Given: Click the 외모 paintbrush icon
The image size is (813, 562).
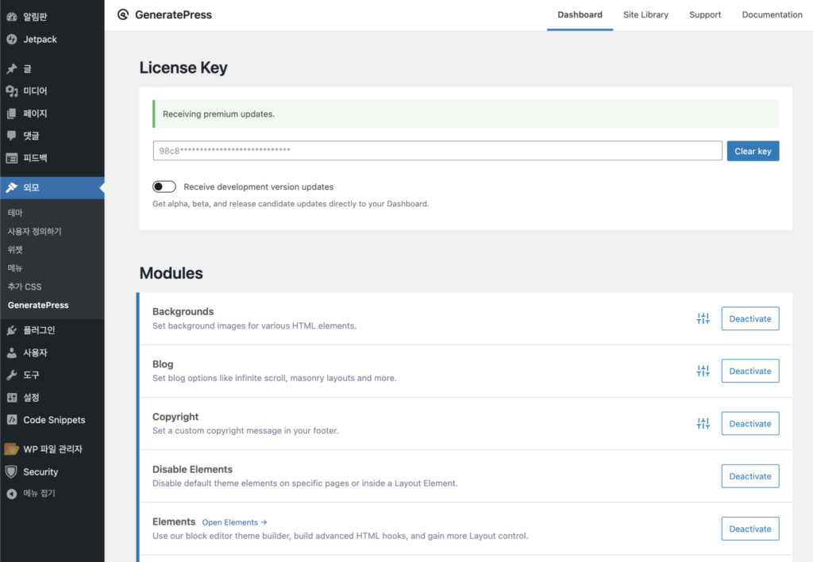Looking at the screenshot, I should point(12,187).
